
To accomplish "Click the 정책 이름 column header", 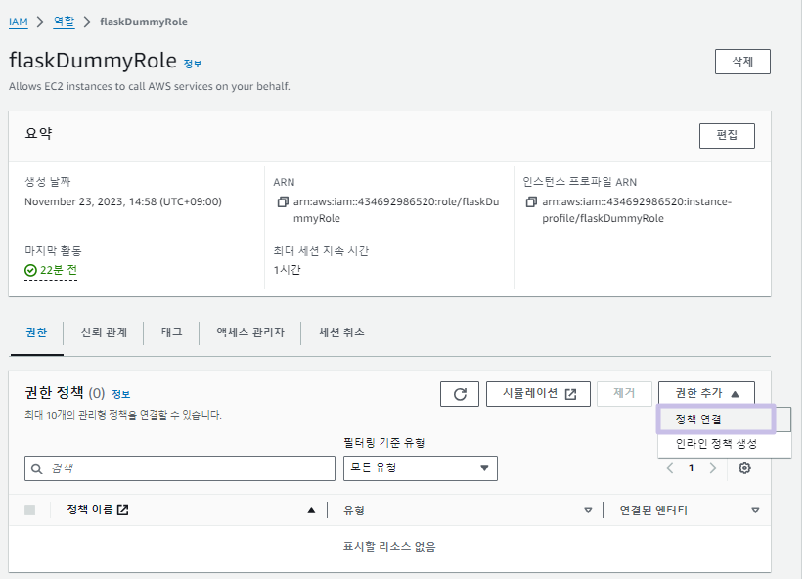I will [90, 510].
